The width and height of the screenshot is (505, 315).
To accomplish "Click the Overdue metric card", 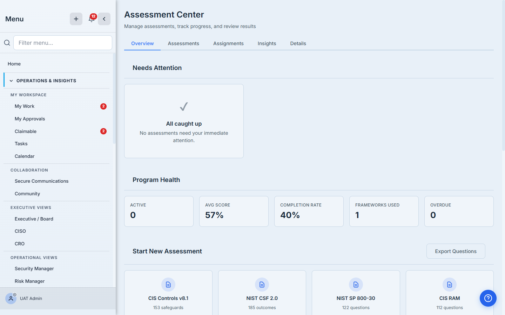I will point(459,211).
